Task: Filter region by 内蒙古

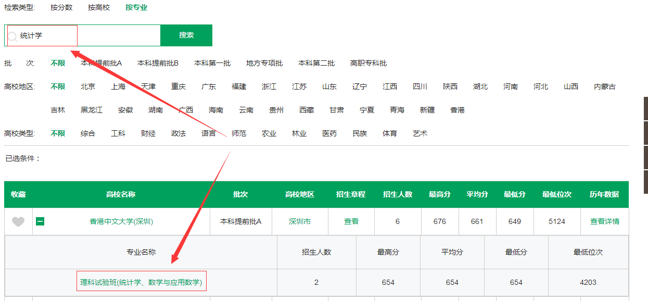Action: pos(605,86)
